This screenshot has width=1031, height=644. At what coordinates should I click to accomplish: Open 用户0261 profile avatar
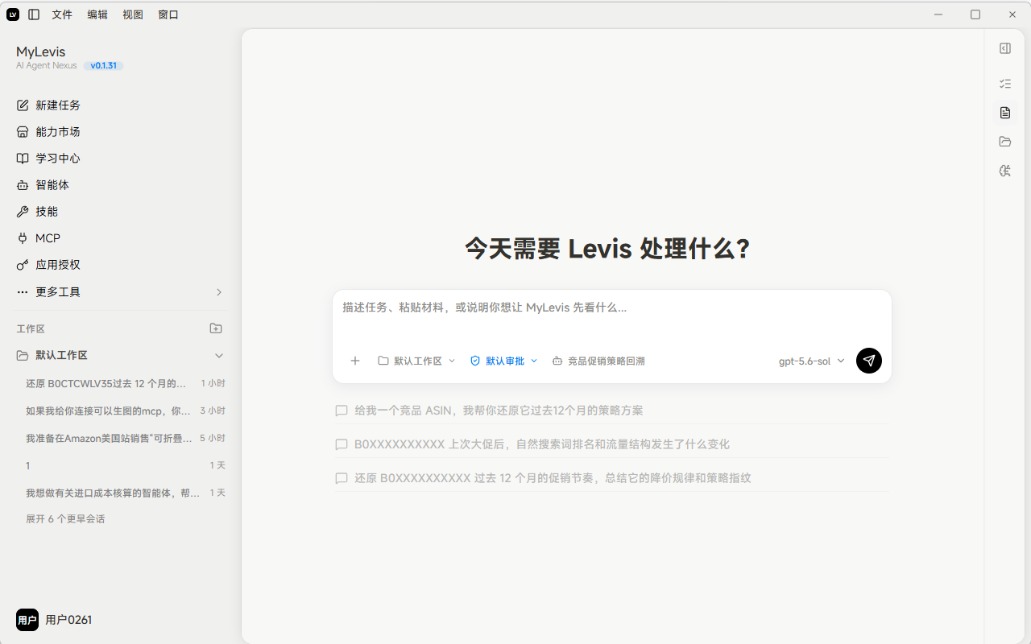(x=27, y=620)
